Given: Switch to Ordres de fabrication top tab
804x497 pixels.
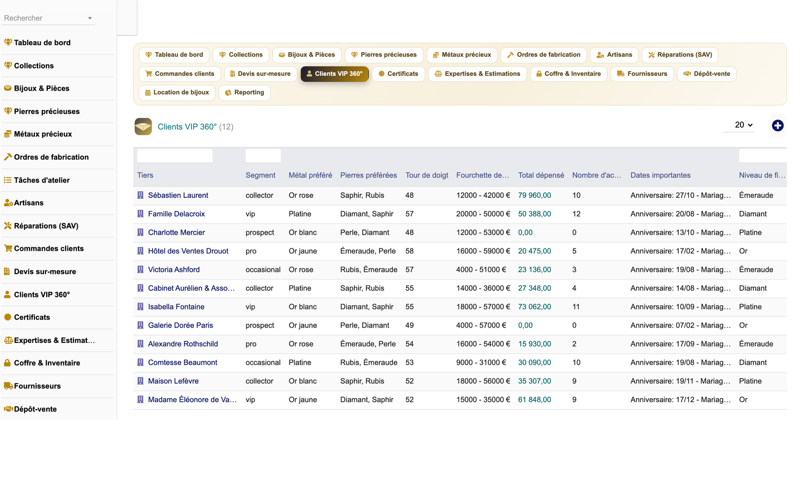Looking at the screenshot, I should click(544, 54).
